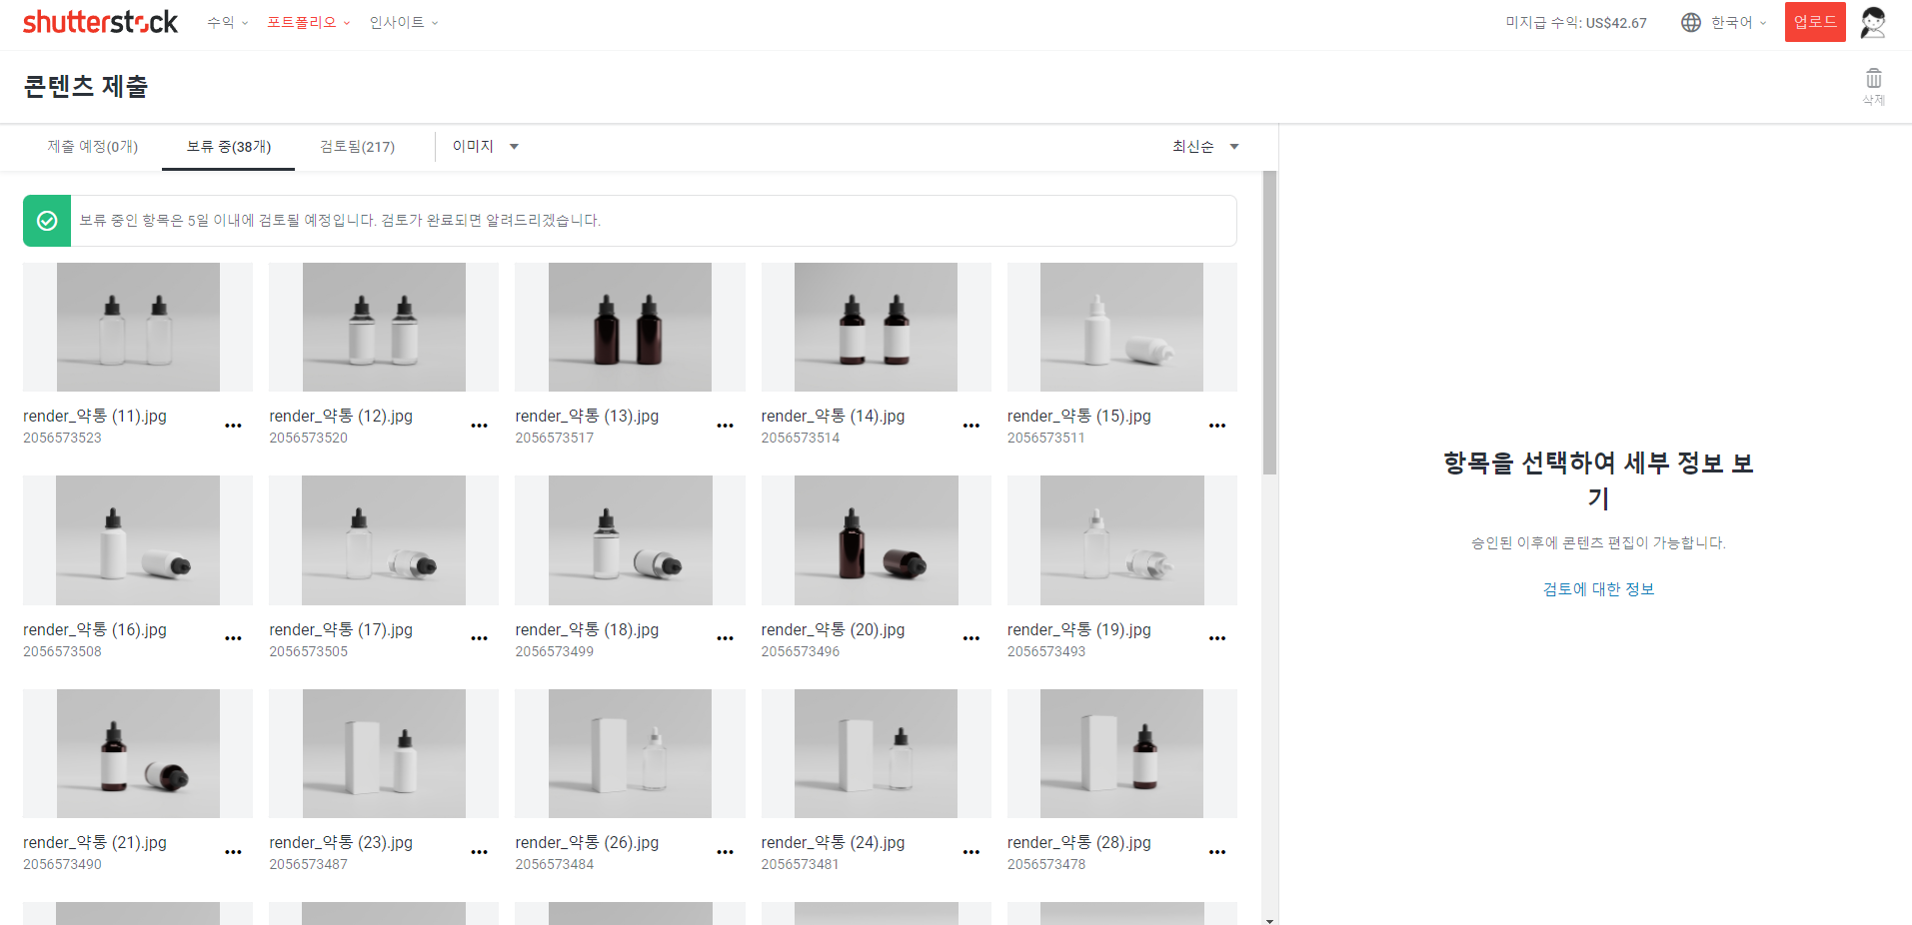Click image ID 2056573523

[62, 438]
